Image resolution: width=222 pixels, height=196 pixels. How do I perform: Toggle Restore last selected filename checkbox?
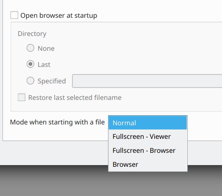click(22, 97)
